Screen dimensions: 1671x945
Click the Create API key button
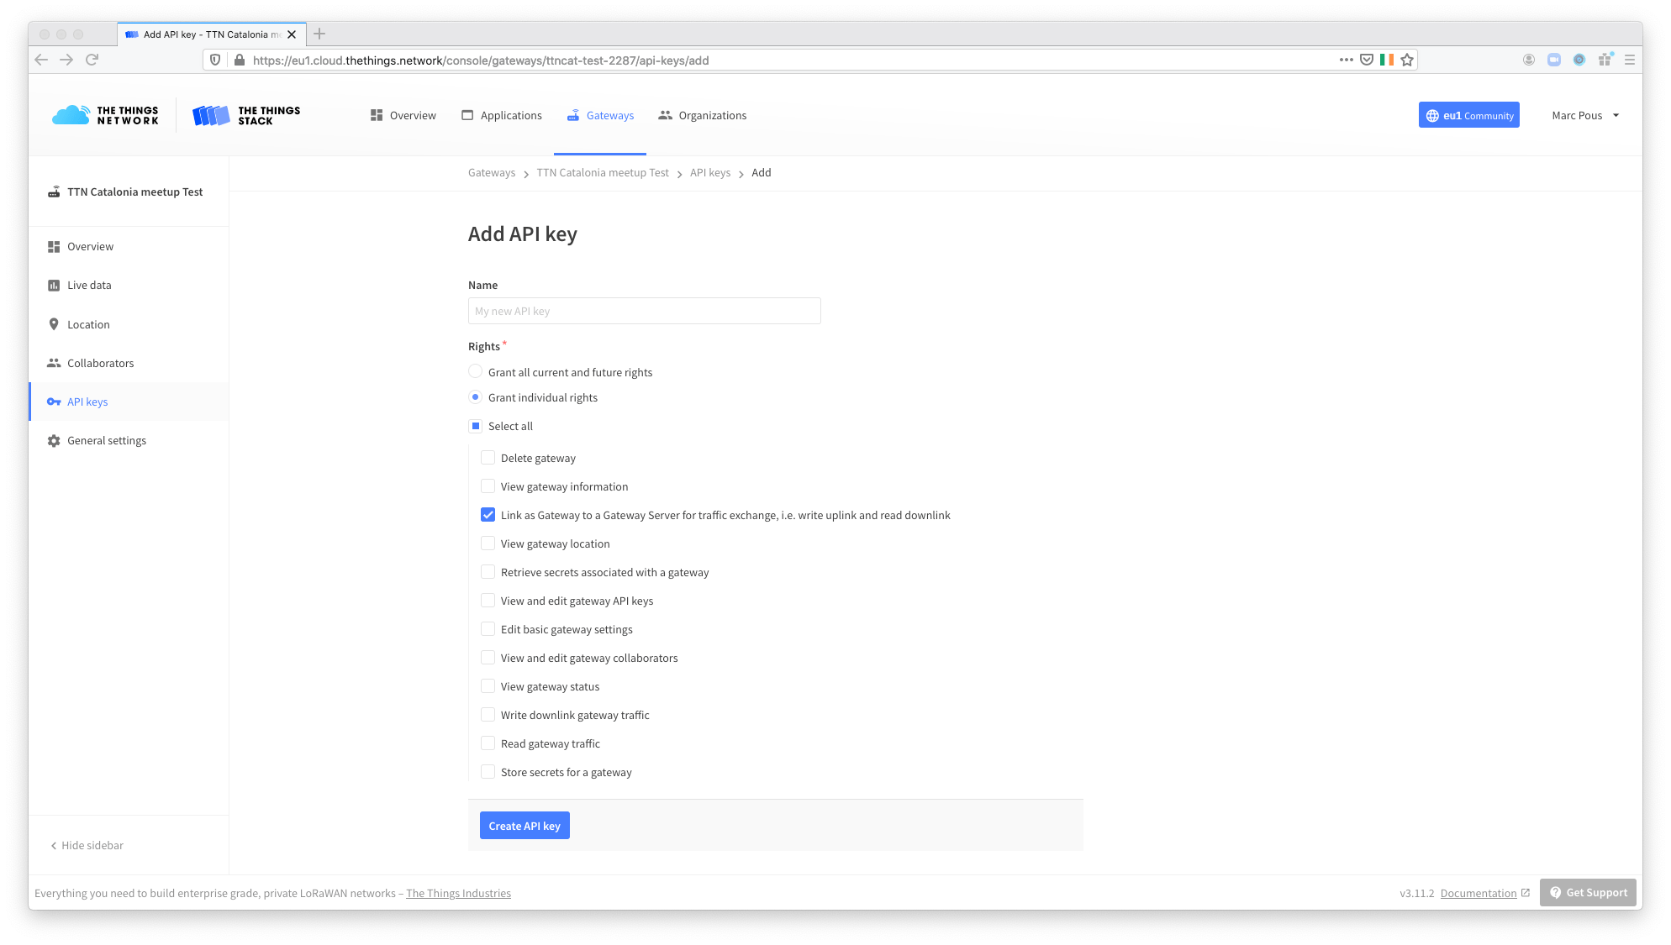[524, 826]
